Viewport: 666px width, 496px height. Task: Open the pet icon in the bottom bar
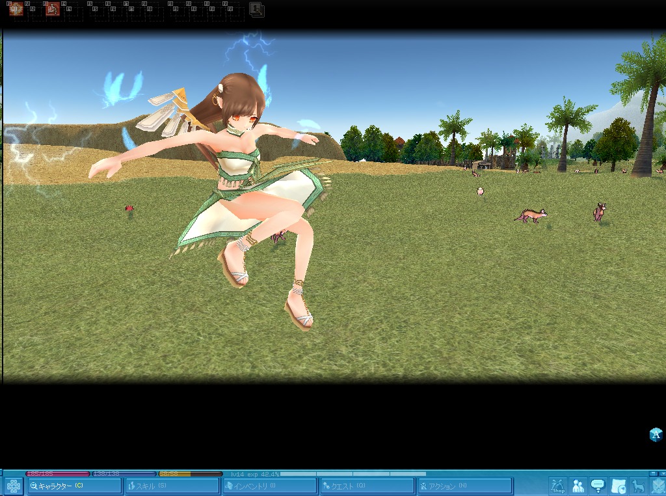pyautogui.click(x=639, y=486)
